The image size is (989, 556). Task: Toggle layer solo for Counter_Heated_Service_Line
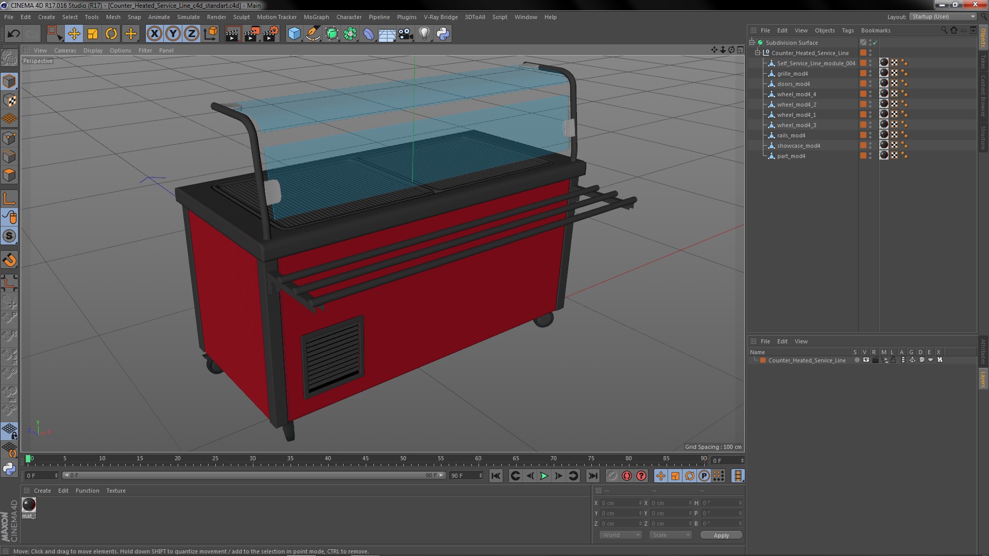point(857,360)
